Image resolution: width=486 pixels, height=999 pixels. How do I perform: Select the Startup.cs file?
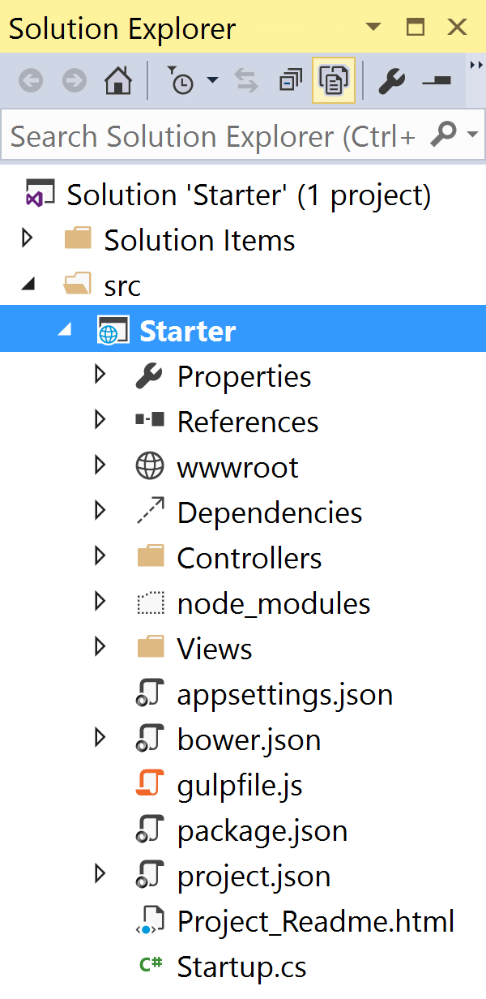click(x=241, y=967)
